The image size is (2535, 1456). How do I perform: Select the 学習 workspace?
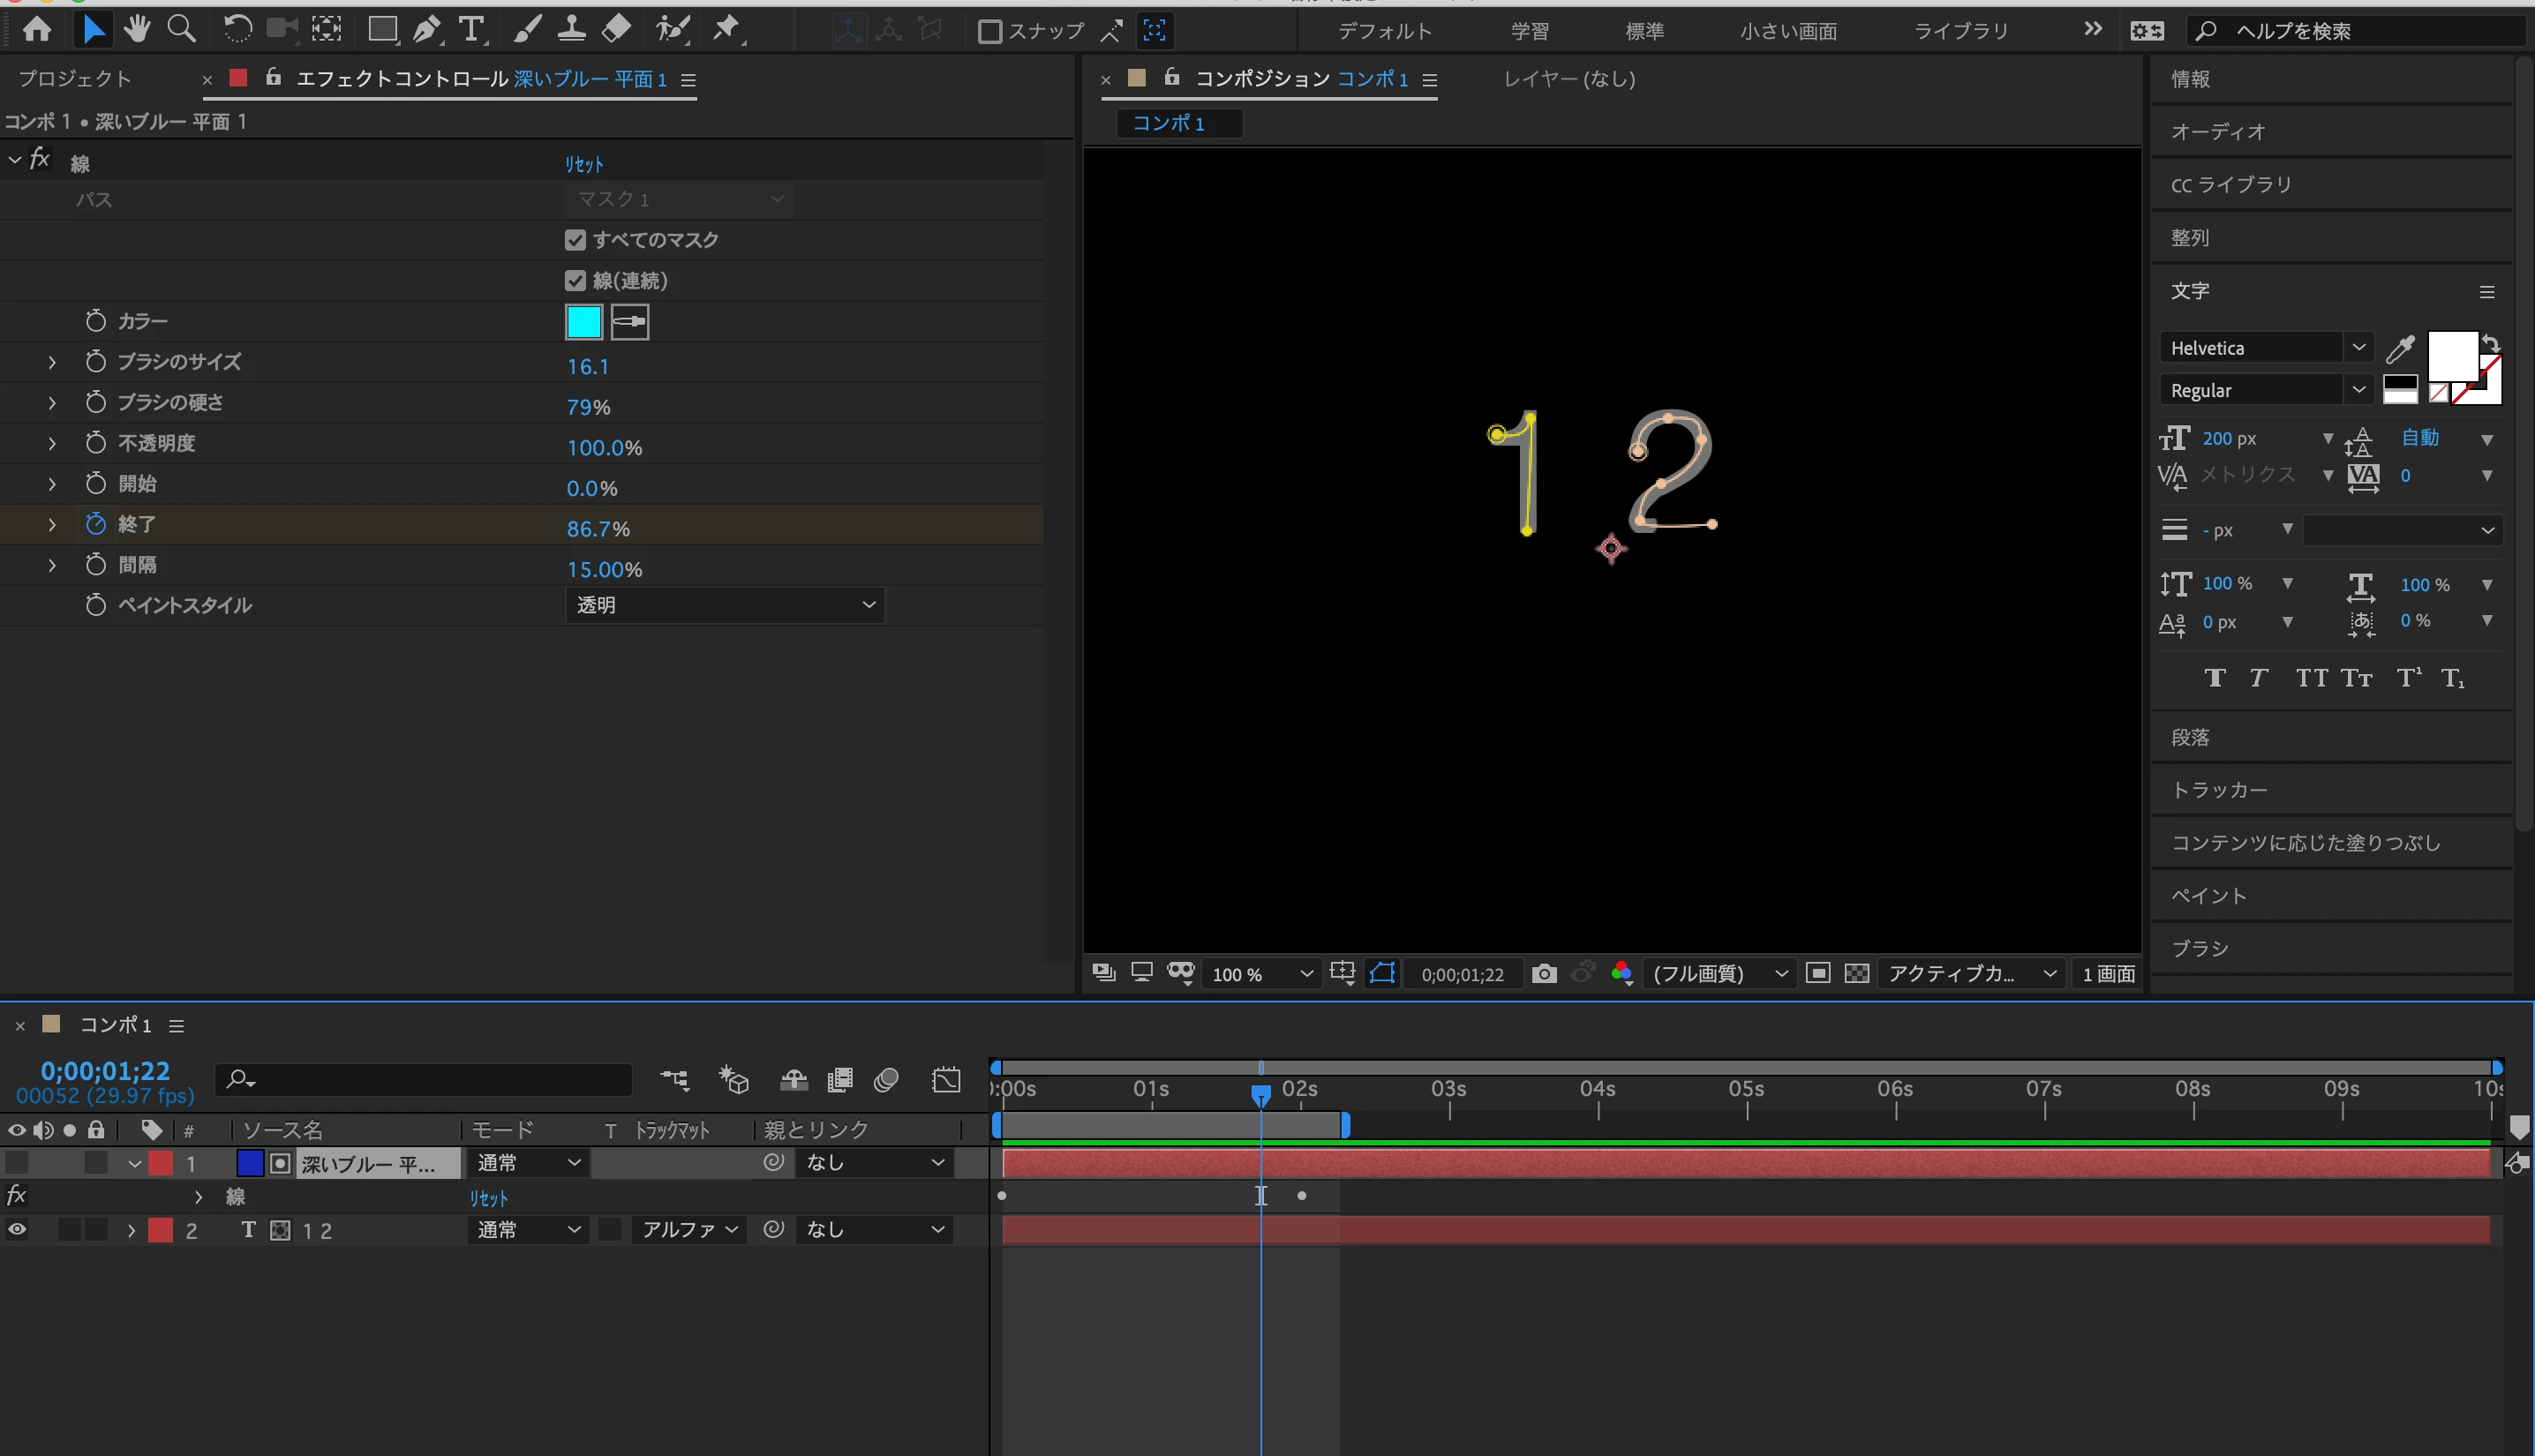1529,31
